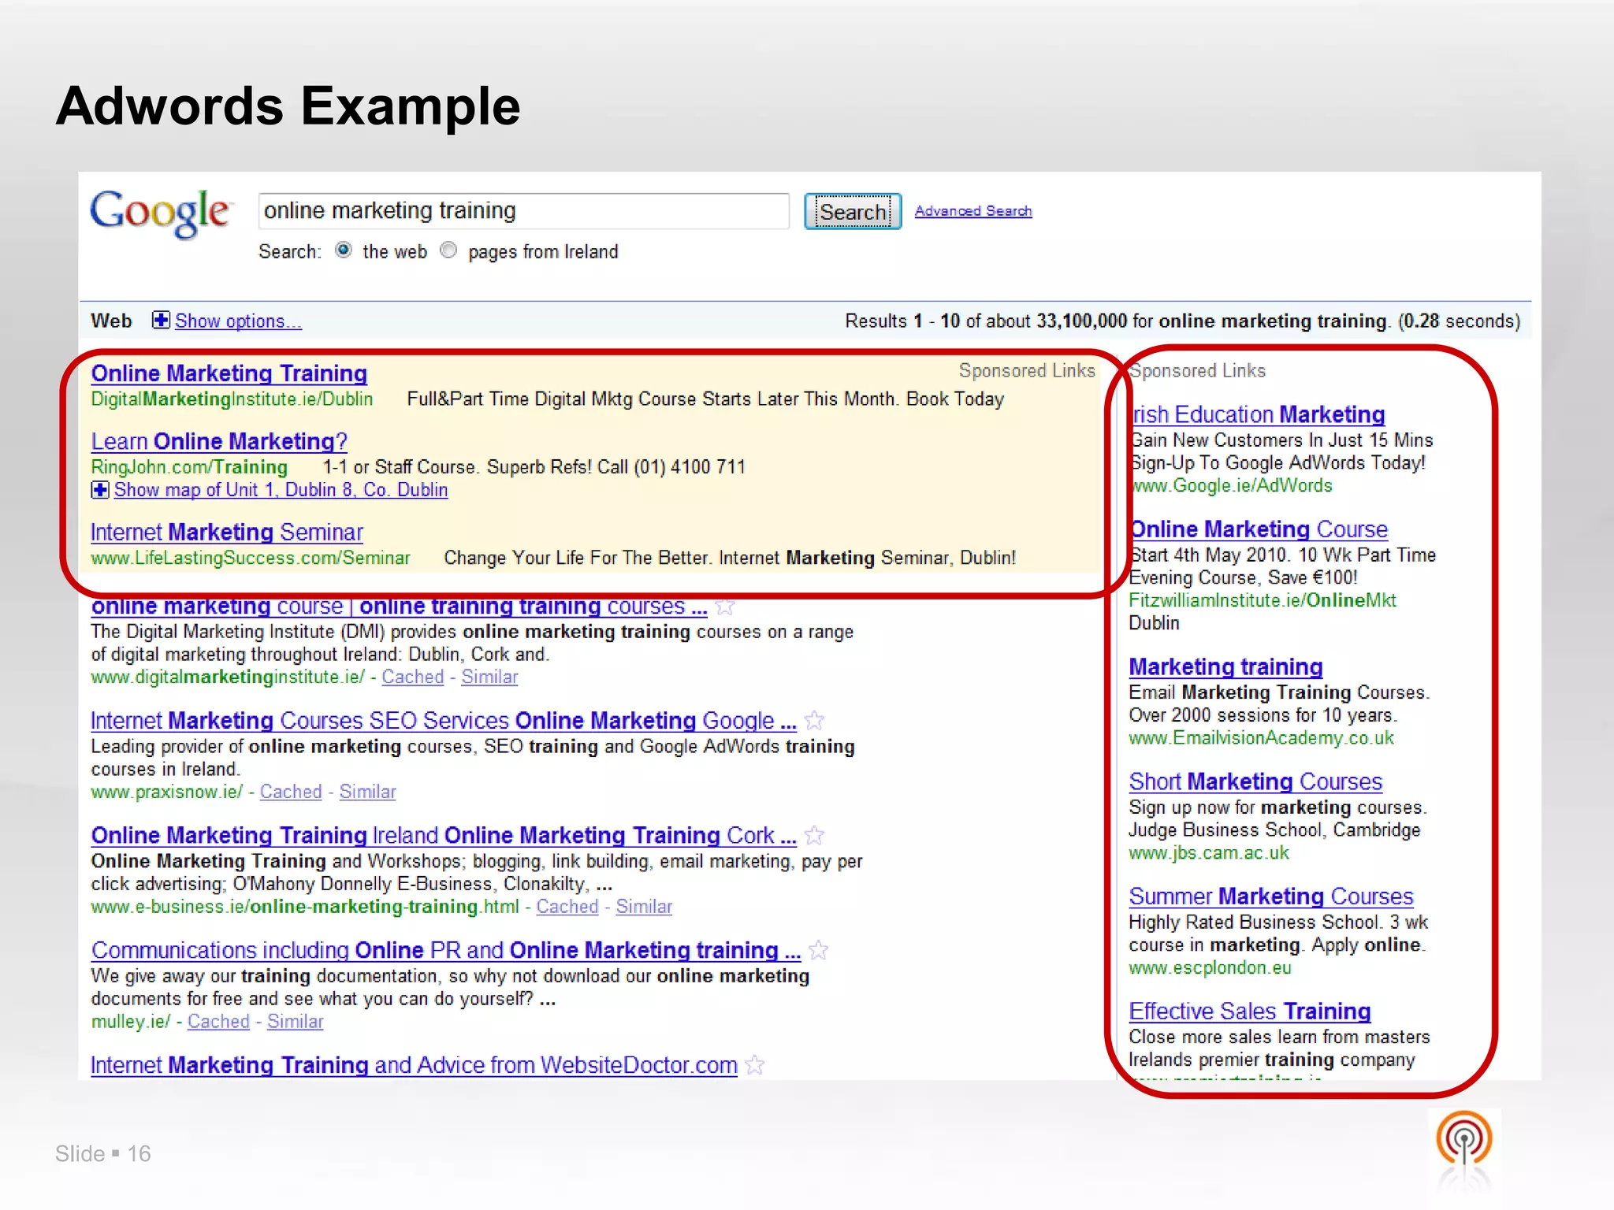Click the 'Adwords Example' slide title
Screen dimensions: 1614x1210
coord(288,106)
